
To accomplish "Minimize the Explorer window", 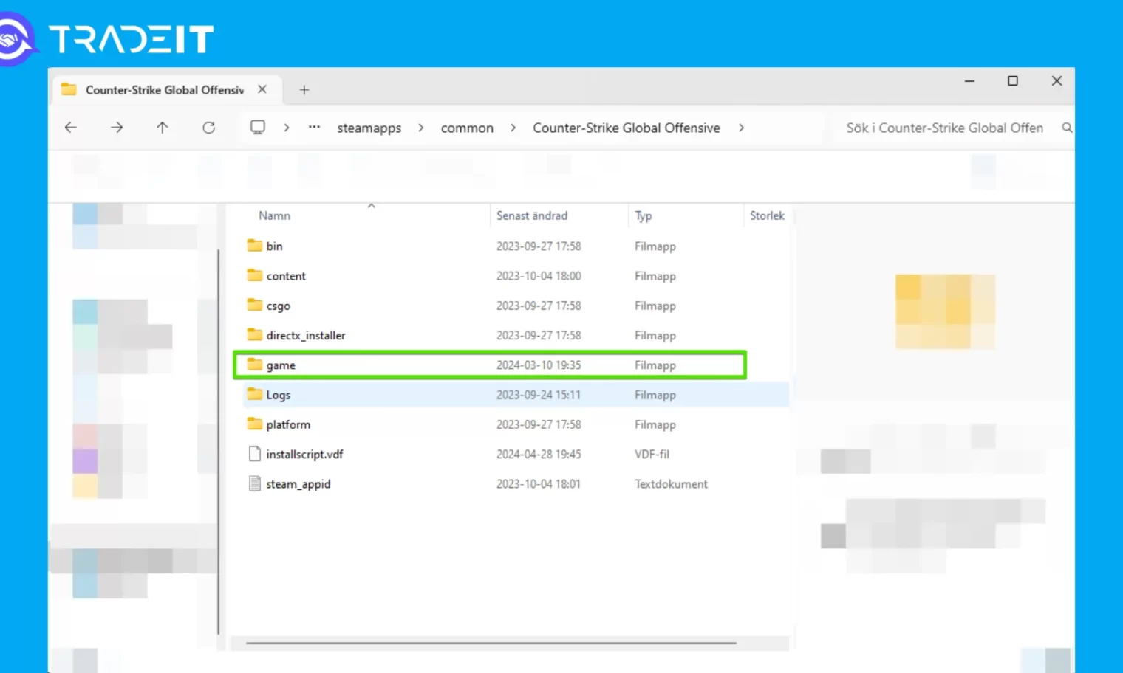I will coord(969,81).
